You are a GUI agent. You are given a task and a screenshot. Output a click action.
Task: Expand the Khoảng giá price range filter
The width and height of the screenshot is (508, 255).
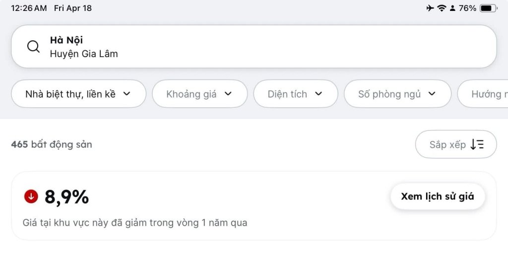click(x=200, y=94)
